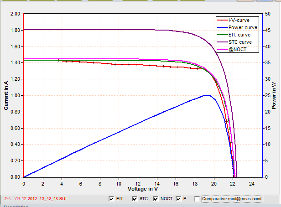Click the 1.00 label on current axis
The height and width of the screenshot is (207, 281).
point(15,95)
